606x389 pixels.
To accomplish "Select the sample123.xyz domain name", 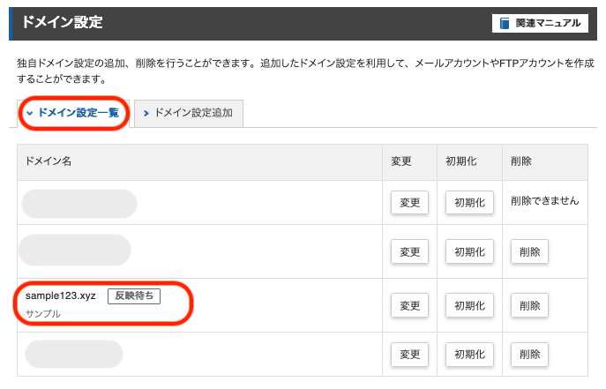I will coord(61,295).
